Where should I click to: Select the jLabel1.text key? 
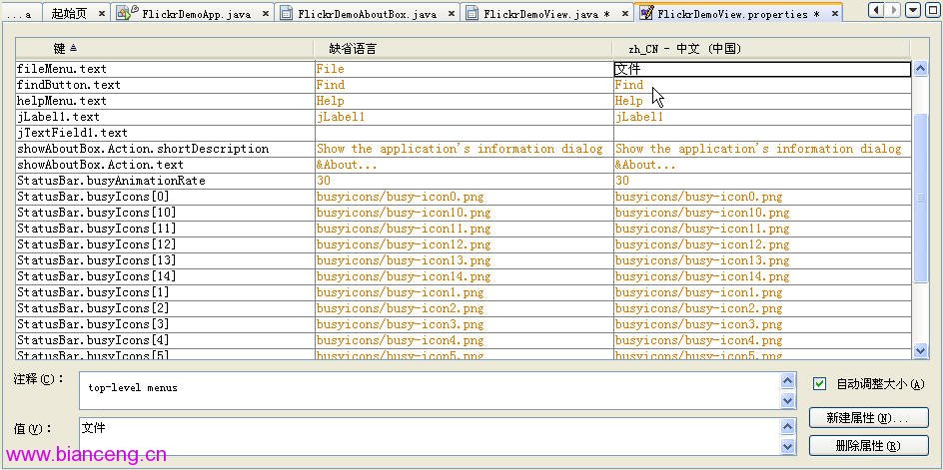pyautogui.click(x=164, y=117)
